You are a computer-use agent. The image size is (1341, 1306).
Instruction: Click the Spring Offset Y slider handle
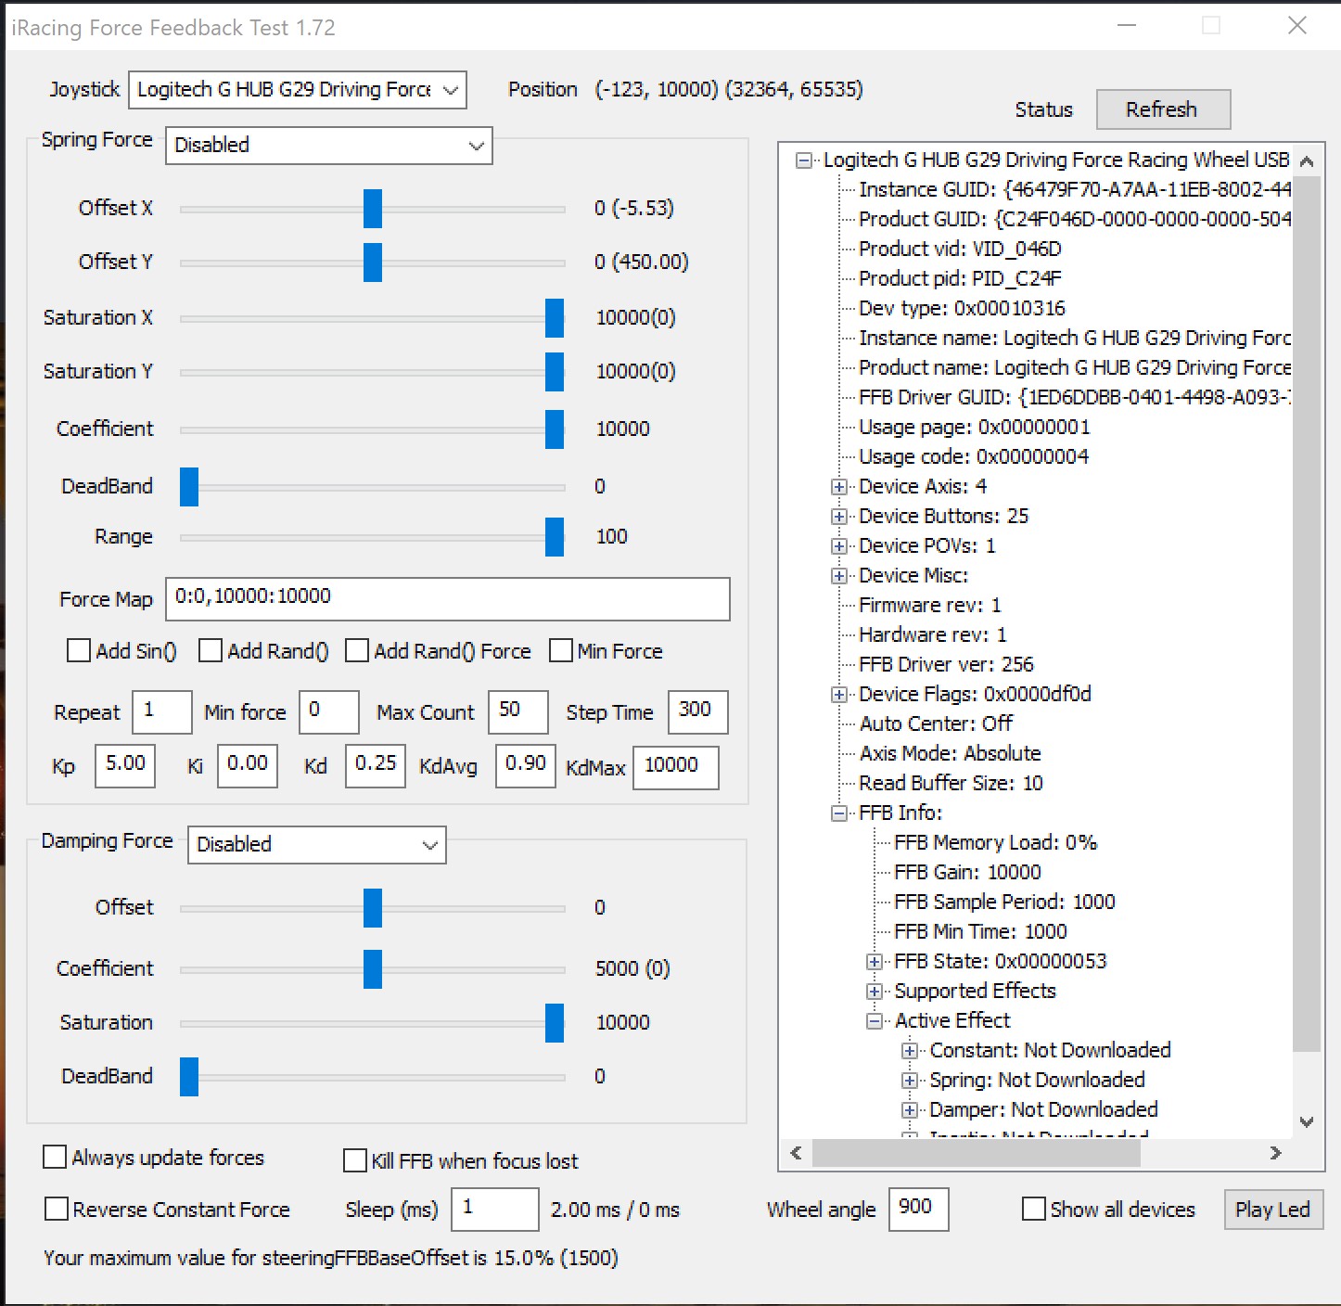point(373,262)
